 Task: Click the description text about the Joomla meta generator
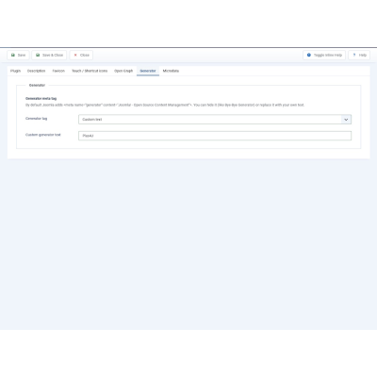[165, 105]
